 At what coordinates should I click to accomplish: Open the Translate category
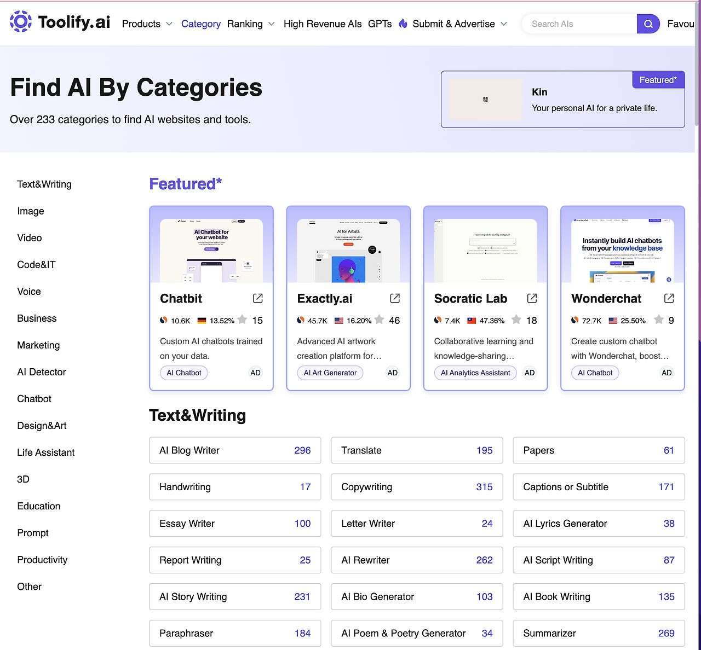[x=417, y=450]
